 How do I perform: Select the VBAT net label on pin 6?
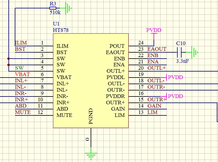(22, 74)
